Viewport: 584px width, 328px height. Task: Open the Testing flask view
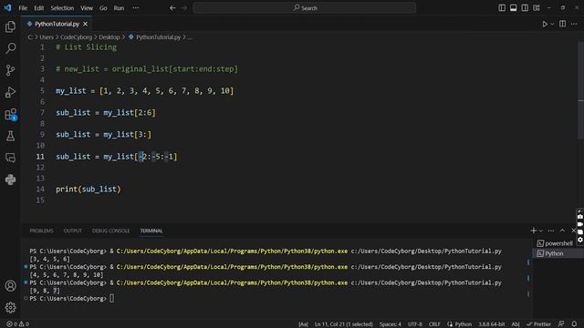tap(10, 136)
